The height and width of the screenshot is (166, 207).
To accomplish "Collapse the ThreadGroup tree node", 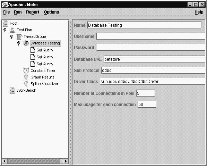I will 12,37.
